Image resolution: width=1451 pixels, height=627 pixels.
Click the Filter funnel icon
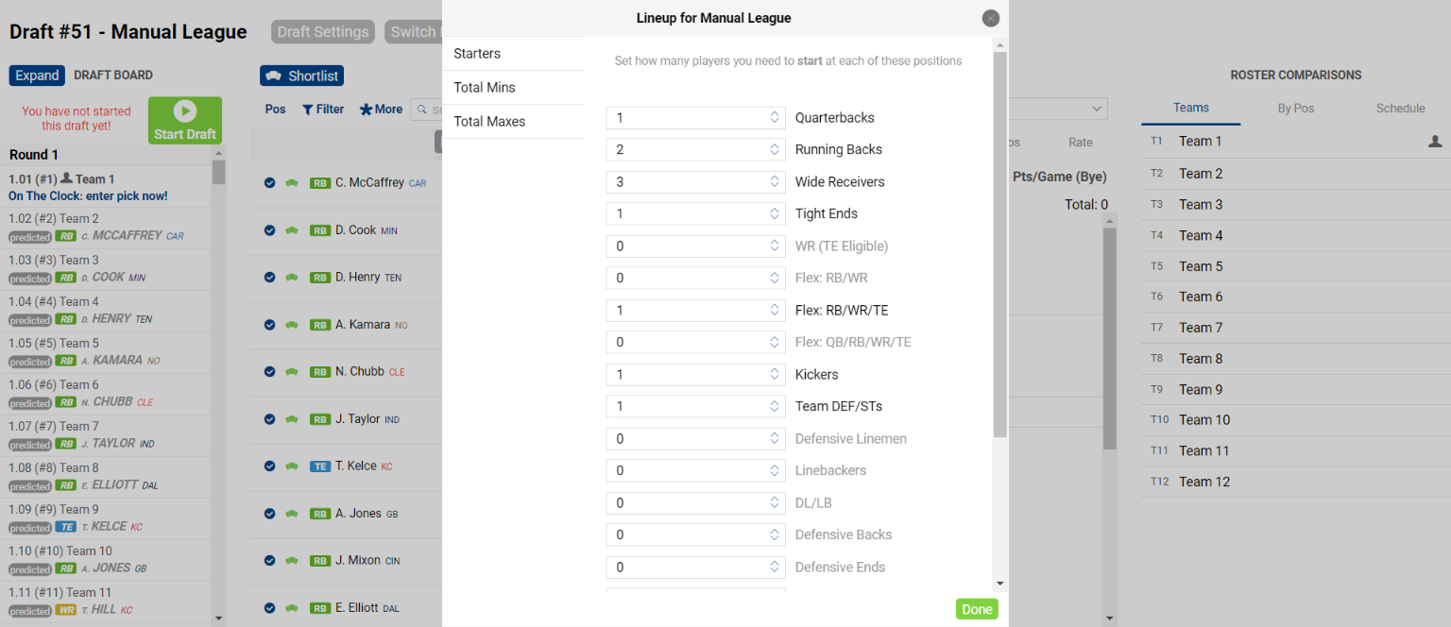pyautogui.click(x=307, y=110)
